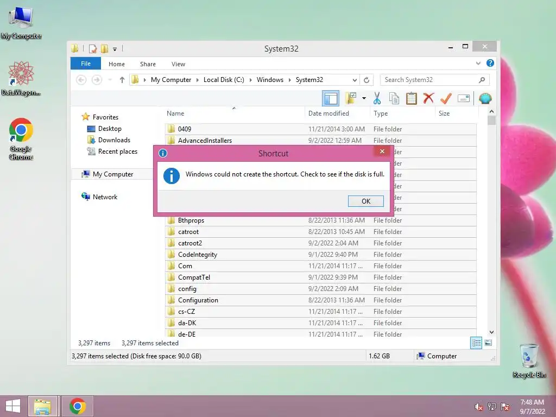Open the Windows Start button

[13, 406]
